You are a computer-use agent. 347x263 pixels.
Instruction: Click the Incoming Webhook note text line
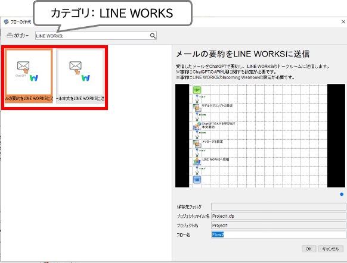point(235,77)
